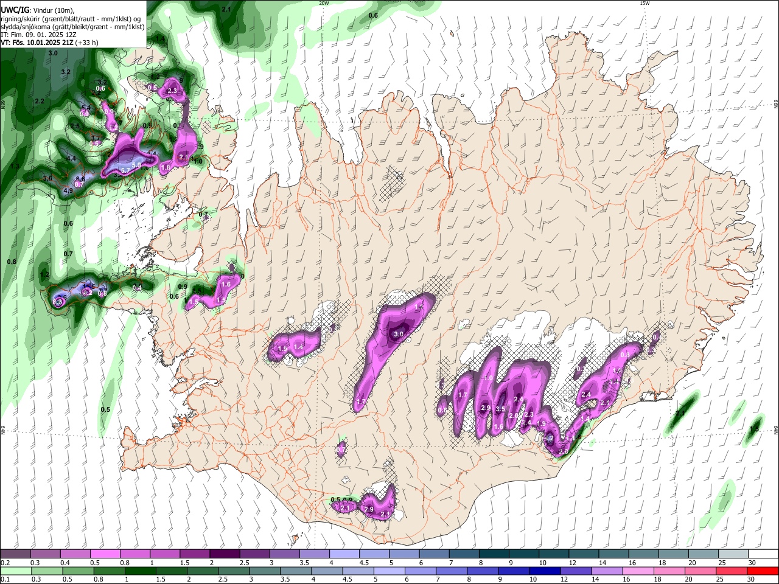Pick the rain legend swatch between 2.5 and 3
This screenshot has height=584, width=779.
tap(234, 571)
